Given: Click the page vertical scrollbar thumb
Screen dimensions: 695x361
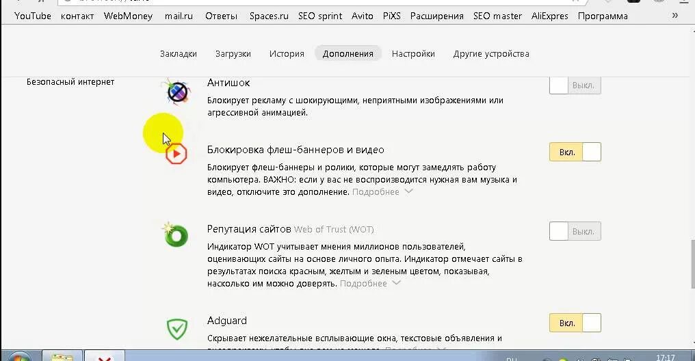Looking at the screenshot, I should (x=692, y=264).
